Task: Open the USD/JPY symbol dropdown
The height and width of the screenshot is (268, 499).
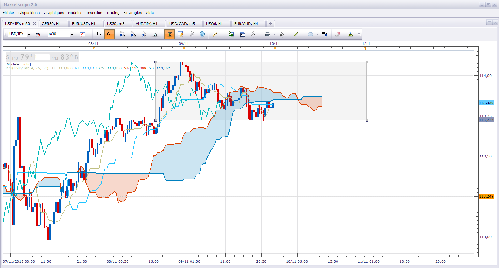Action: click(29, 34)
